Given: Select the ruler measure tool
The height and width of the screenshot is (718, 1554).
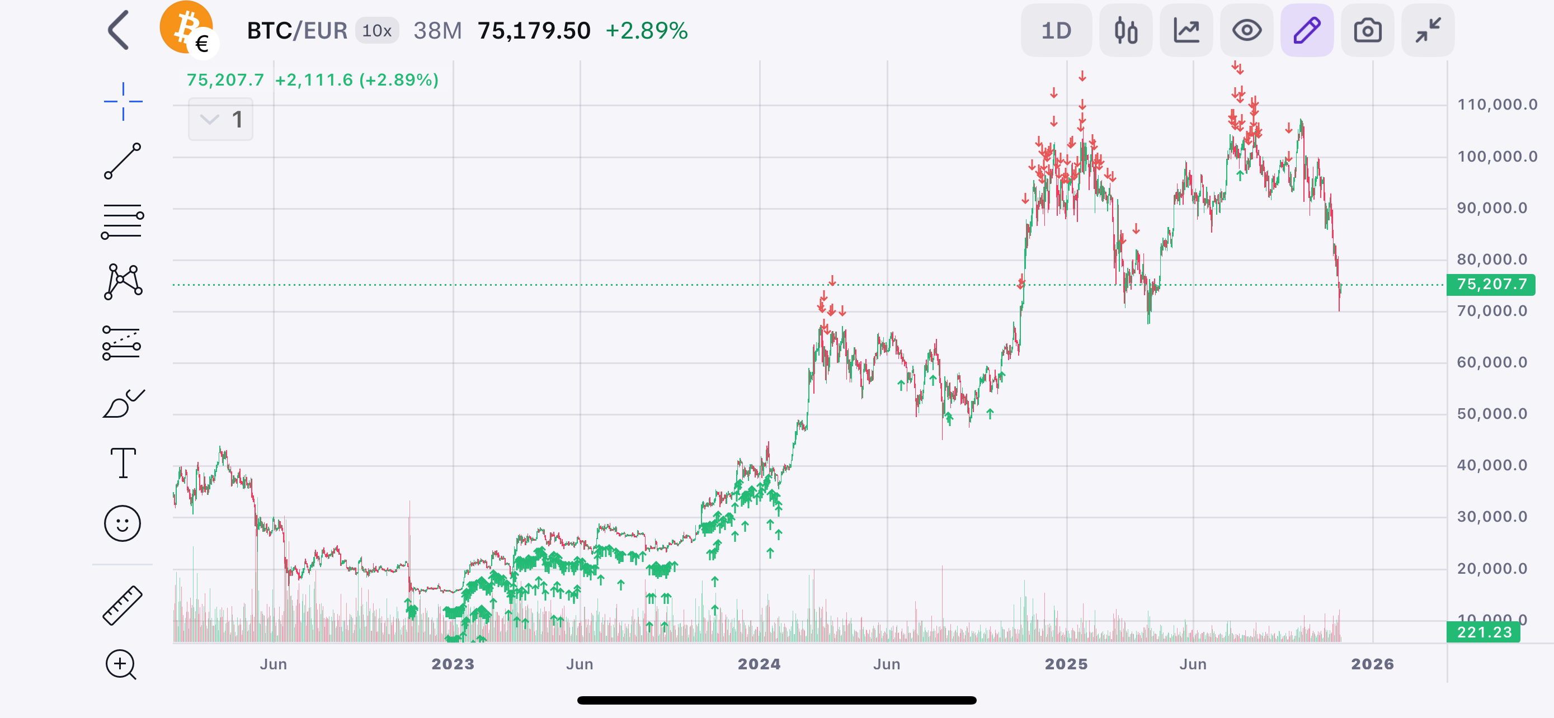Looking at the screenshot, I should pos(123,604).
